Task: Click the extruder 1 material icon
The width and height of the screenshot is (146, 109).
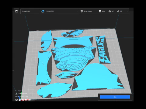Action: tap(43, 11)
